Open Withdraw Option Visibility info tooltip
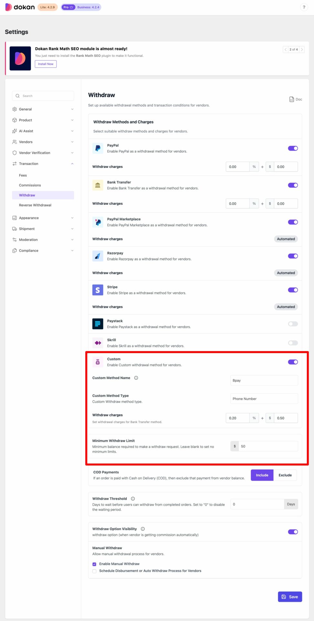 coord(143,529)
